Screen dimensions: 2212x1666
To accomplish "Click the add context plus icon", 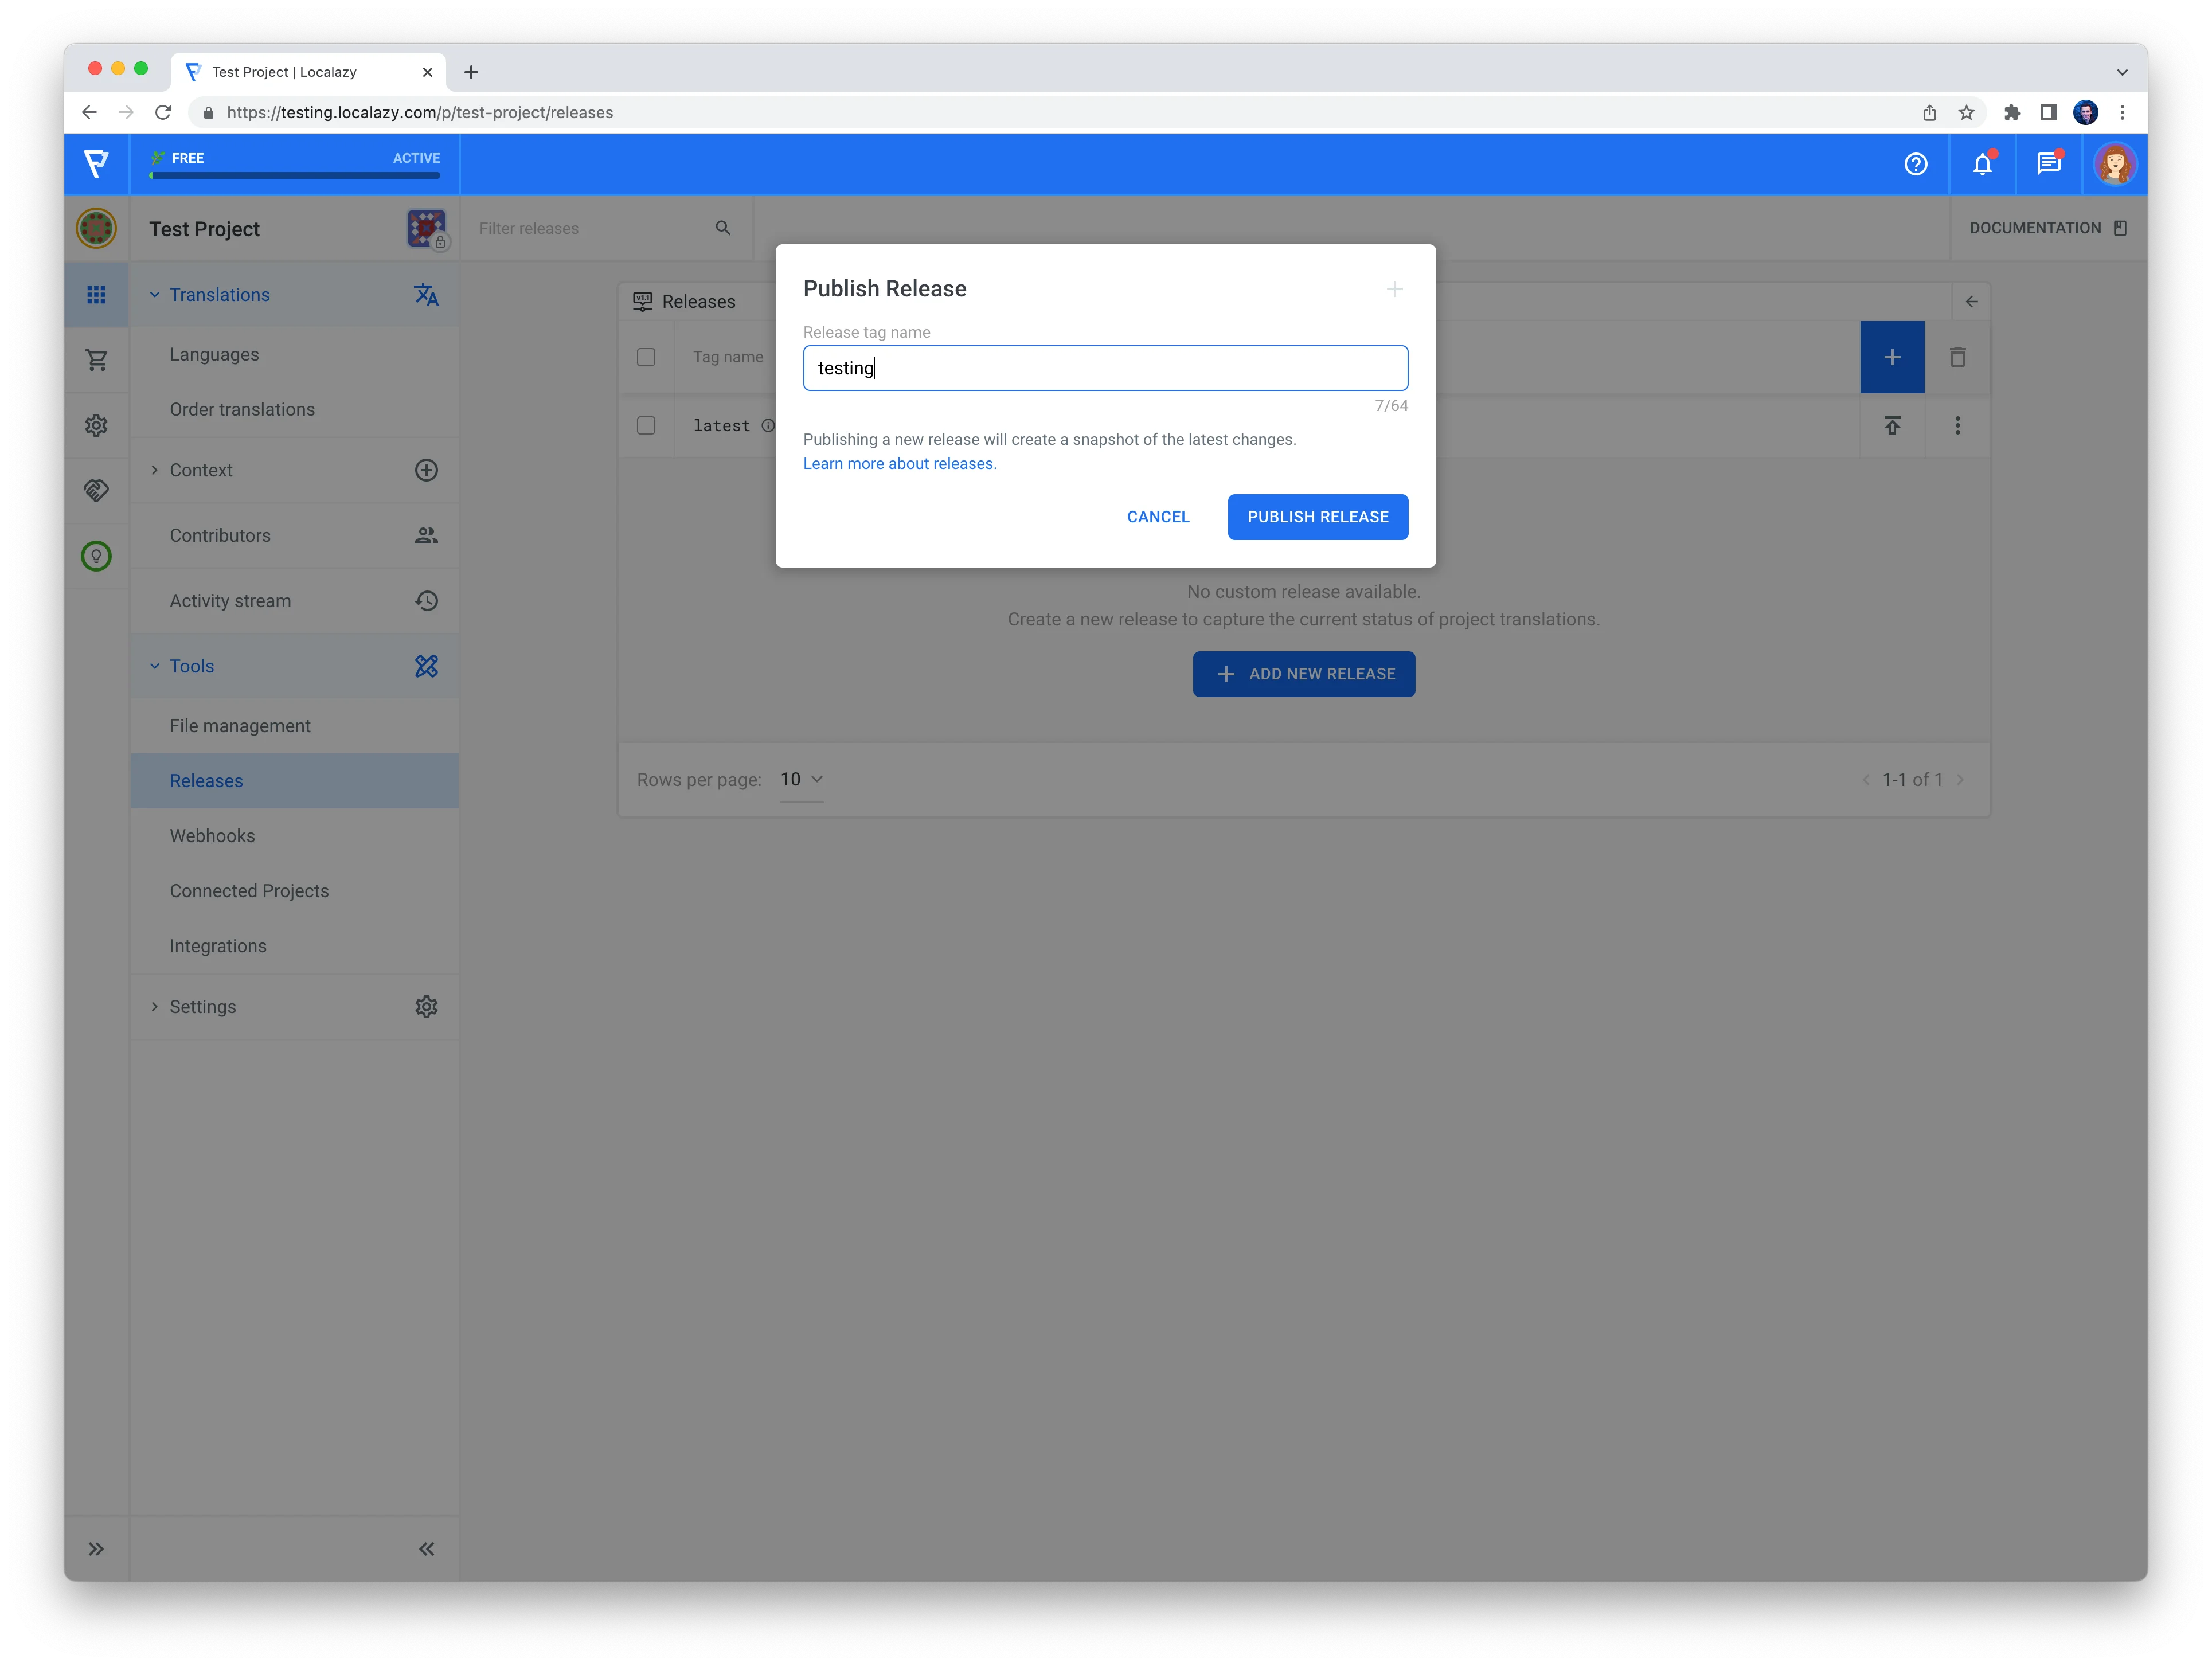I will pyautogui.click(x=426, y=470).
